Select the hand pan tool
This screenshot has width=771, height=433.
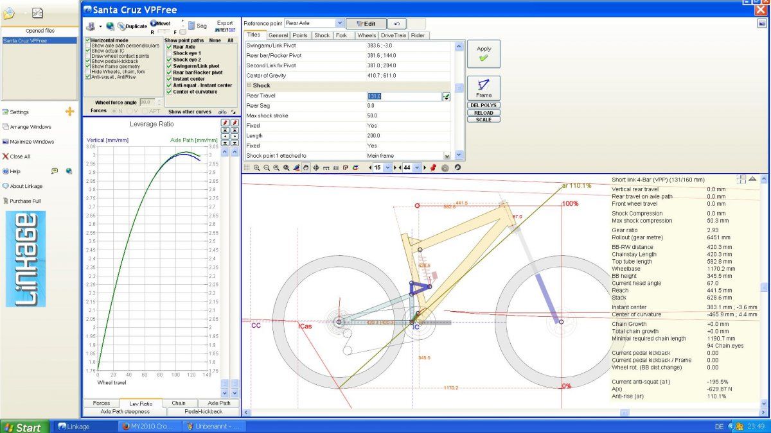tap(306, 167)
